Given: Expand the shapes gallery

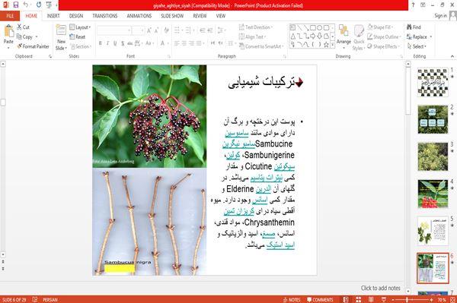Looking at the screenshot, I should tap(332, 45).
